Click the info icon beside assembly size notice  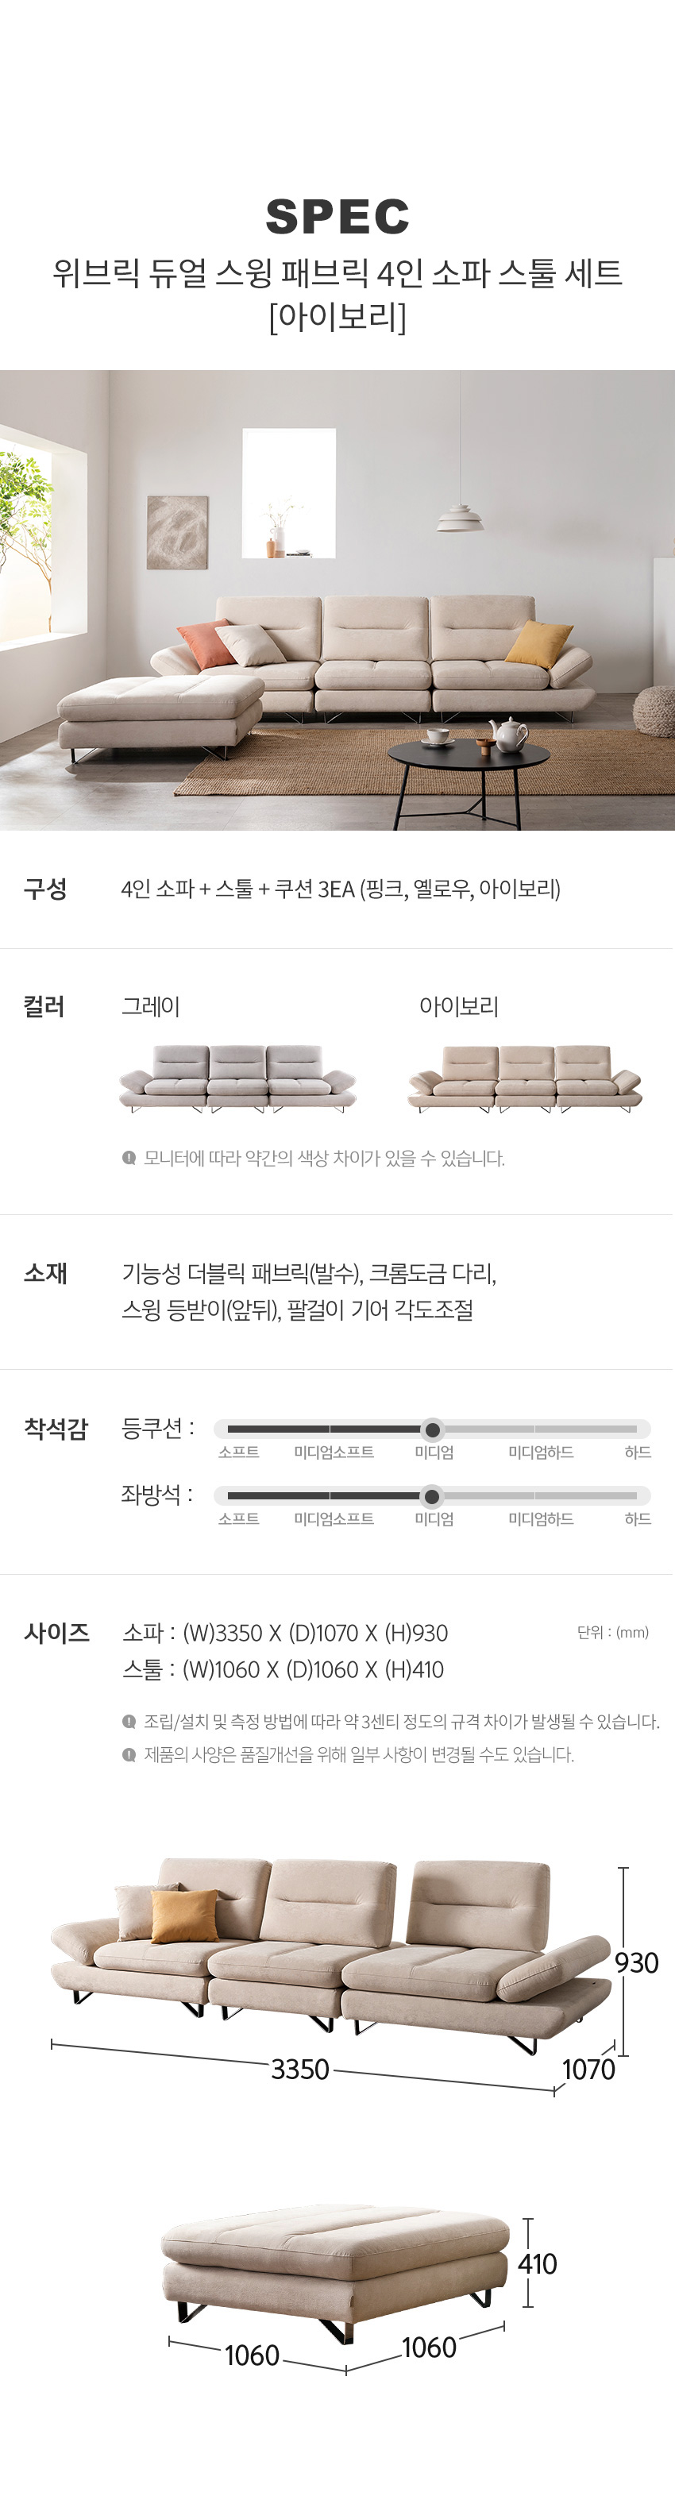tap(129, 1722)
